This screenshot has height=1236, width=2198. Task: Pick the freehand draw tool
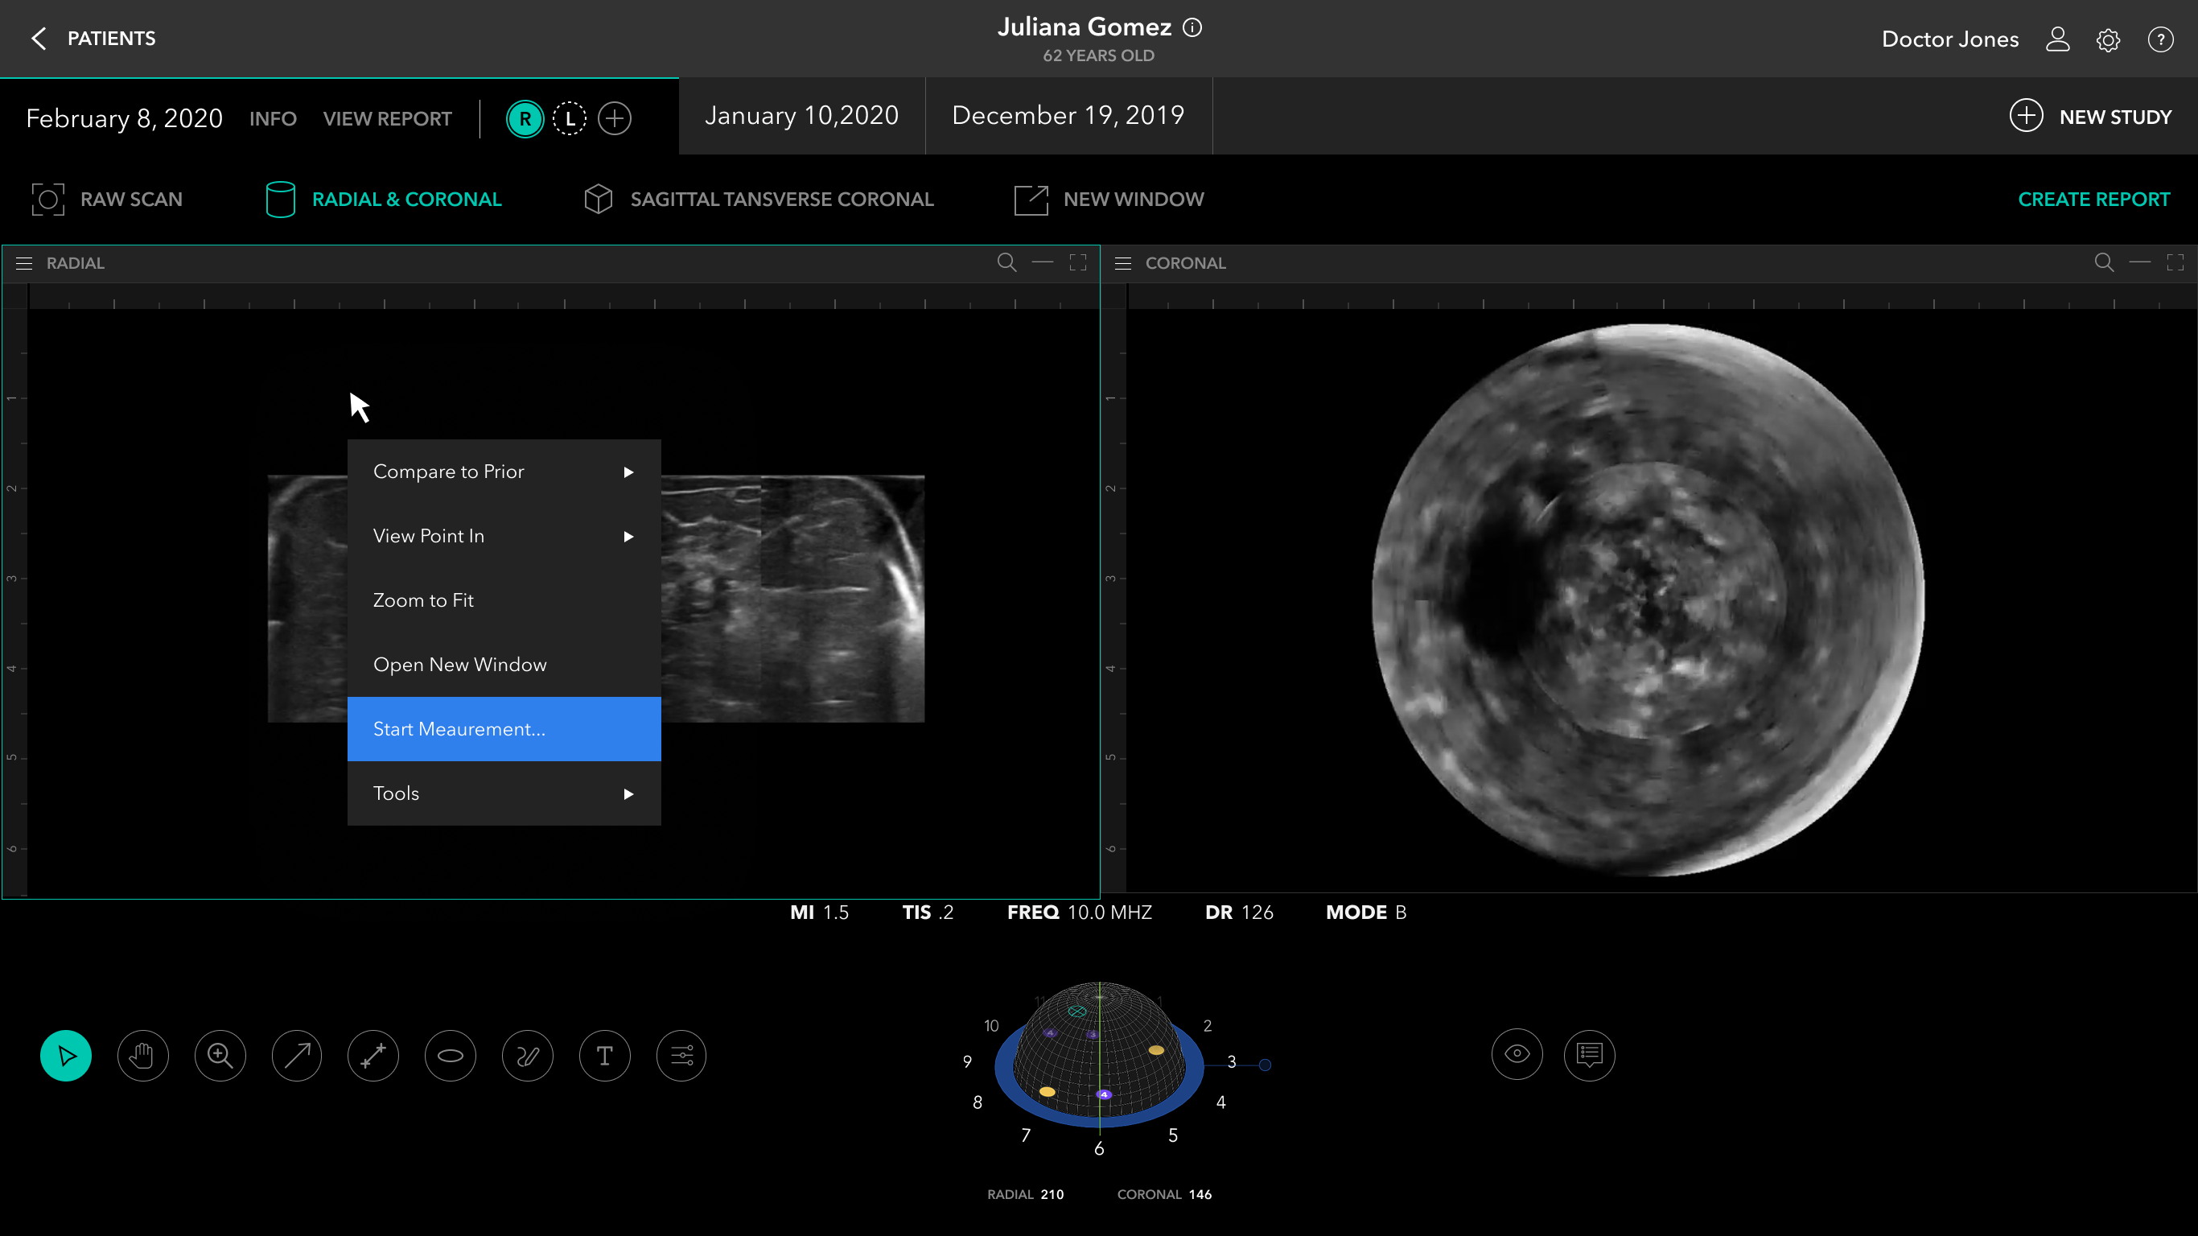(527, 1056)
